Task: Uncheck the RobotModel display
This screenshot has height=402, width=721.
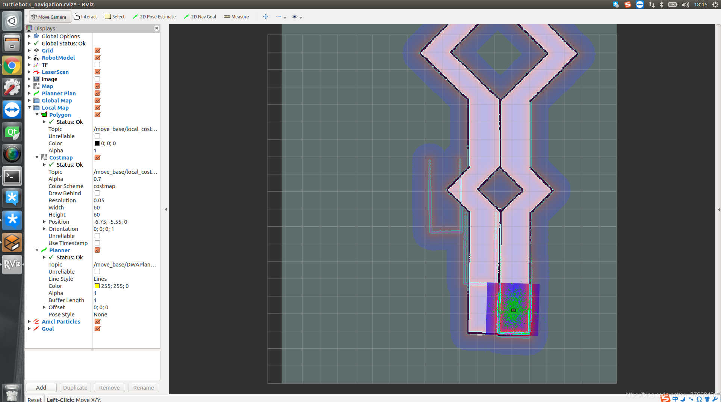Action: [97, 57]
